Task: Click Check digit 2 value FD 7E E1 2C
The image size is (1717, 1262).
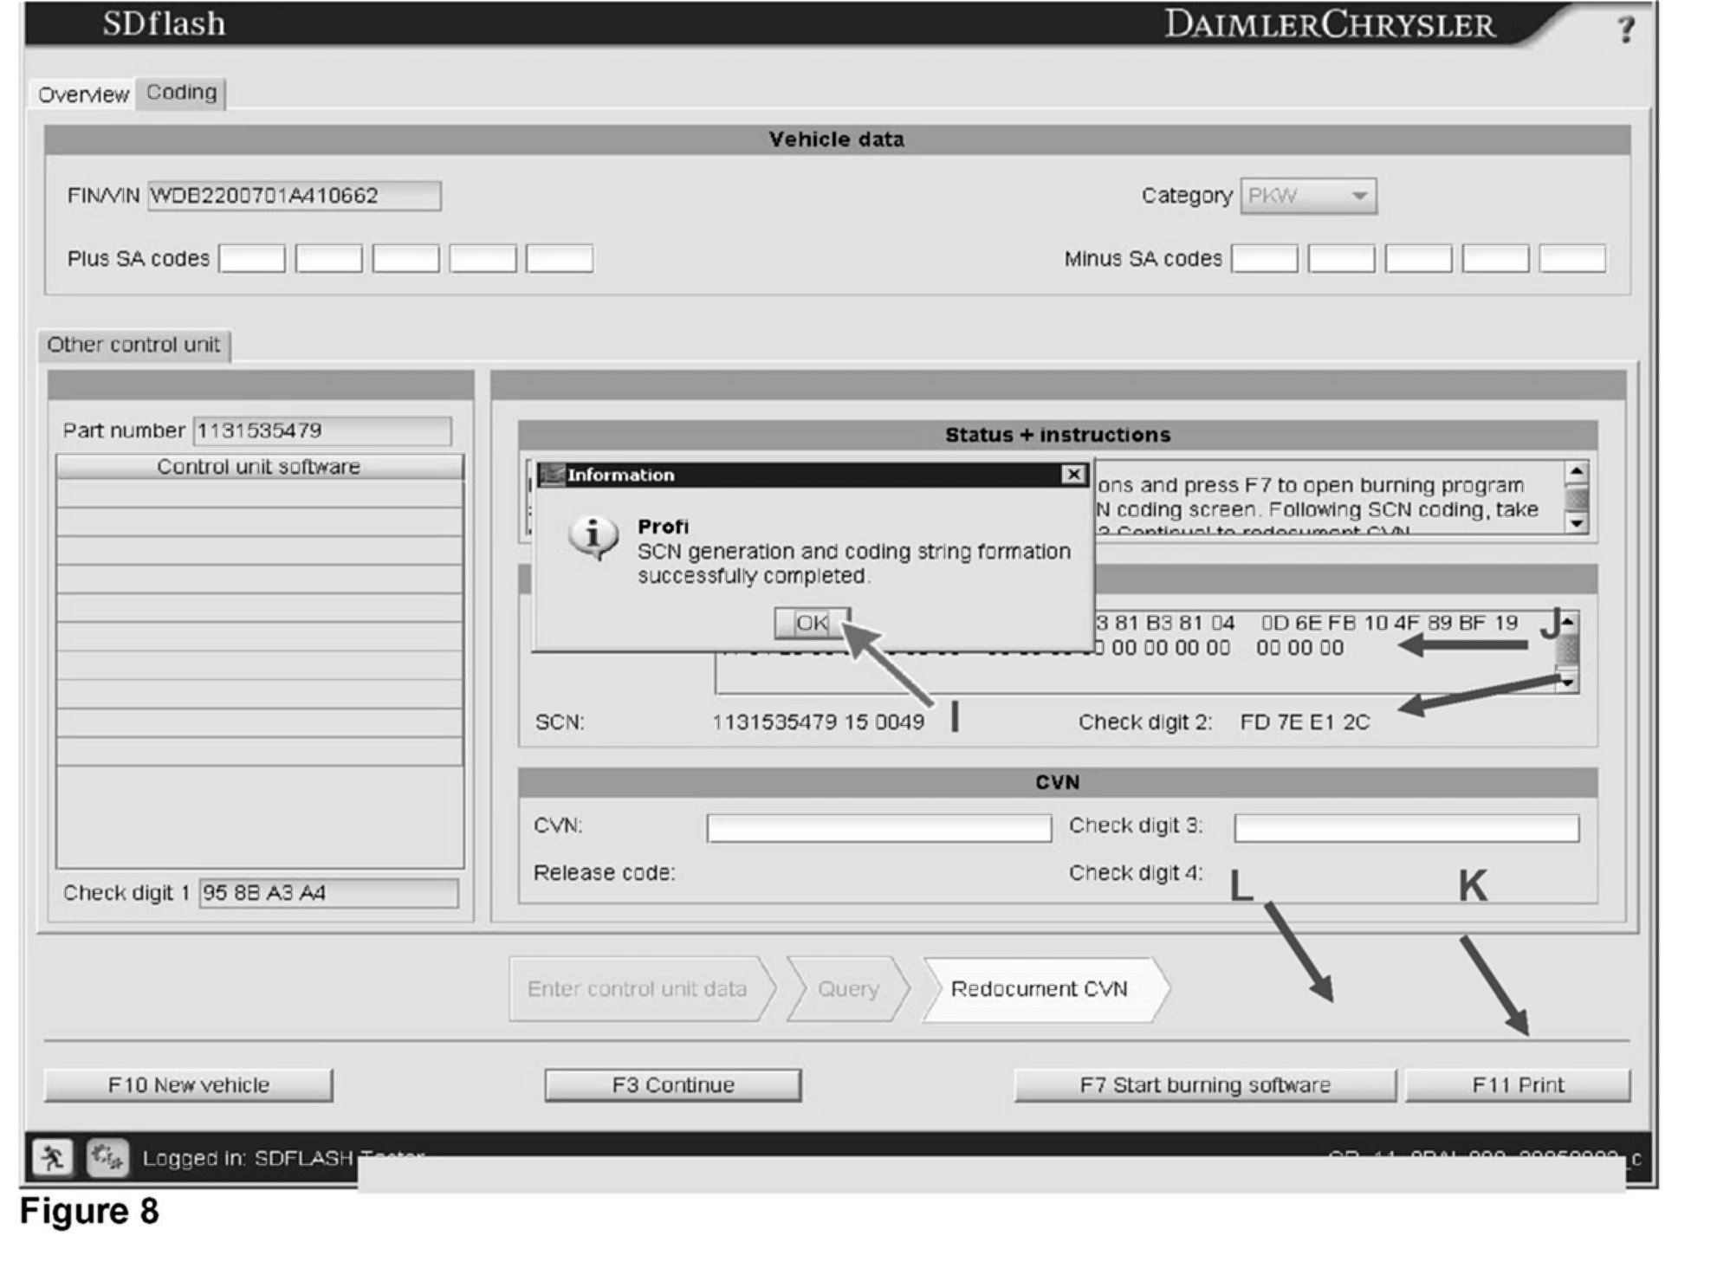Action: pos(1305,722)
